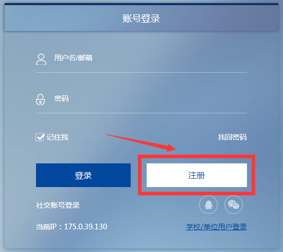Click the underline beneath username field
This screenshot has height=252, width=283.
(141, 73)
